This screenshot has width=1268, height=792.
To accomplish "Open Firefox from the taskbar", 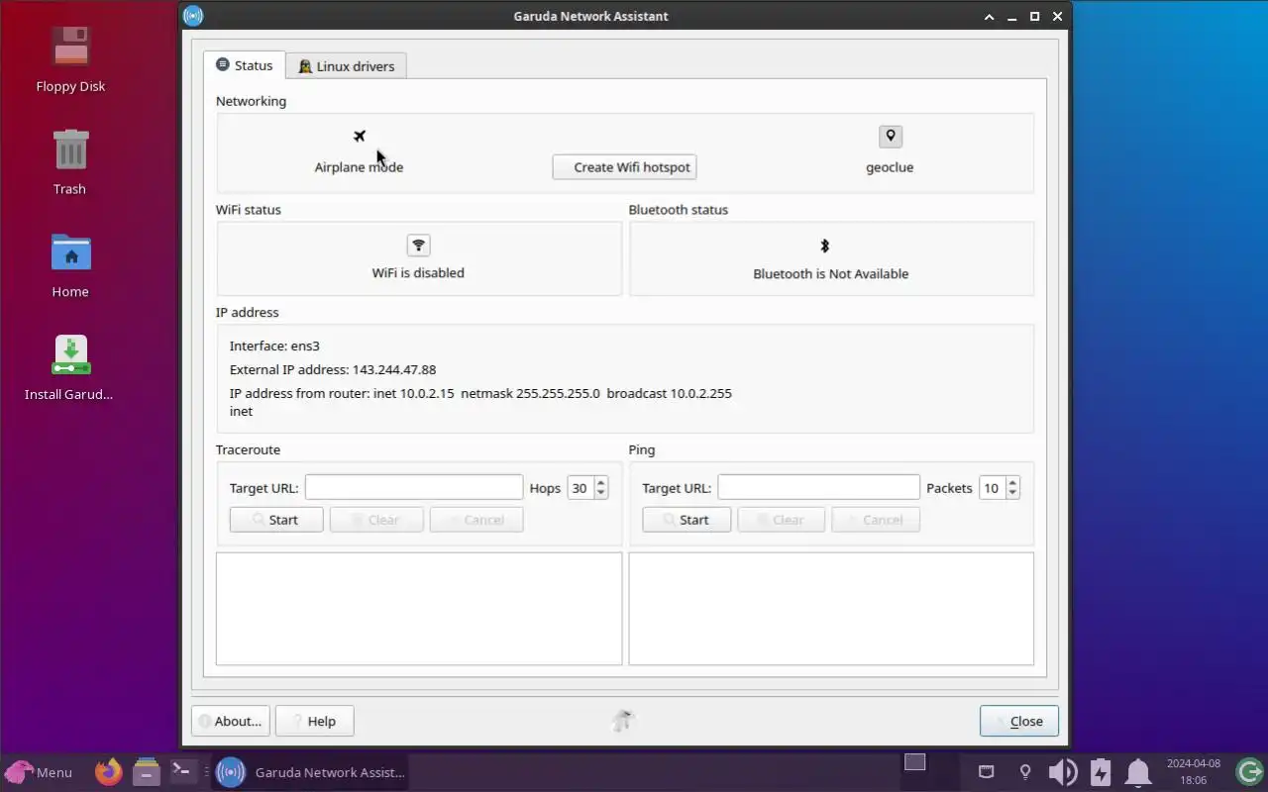I will click(x=109, y=772).
